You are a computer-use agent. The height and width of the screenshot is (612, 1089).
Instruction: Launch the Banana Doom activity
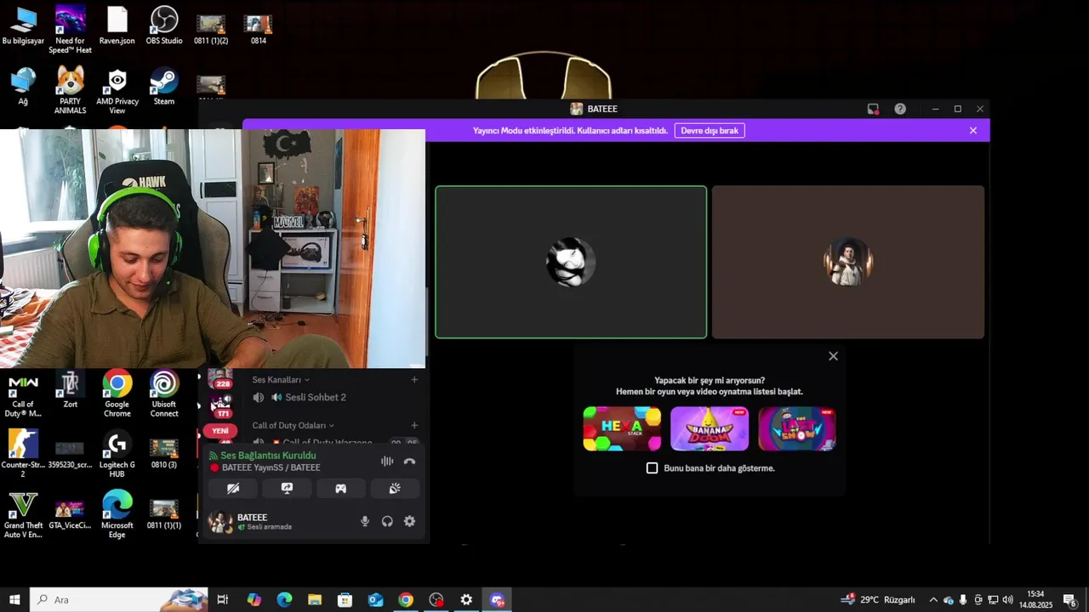pos(710,428)
